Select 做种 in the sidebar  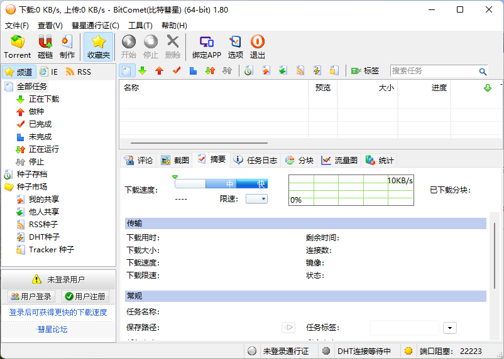coord(36,112)
